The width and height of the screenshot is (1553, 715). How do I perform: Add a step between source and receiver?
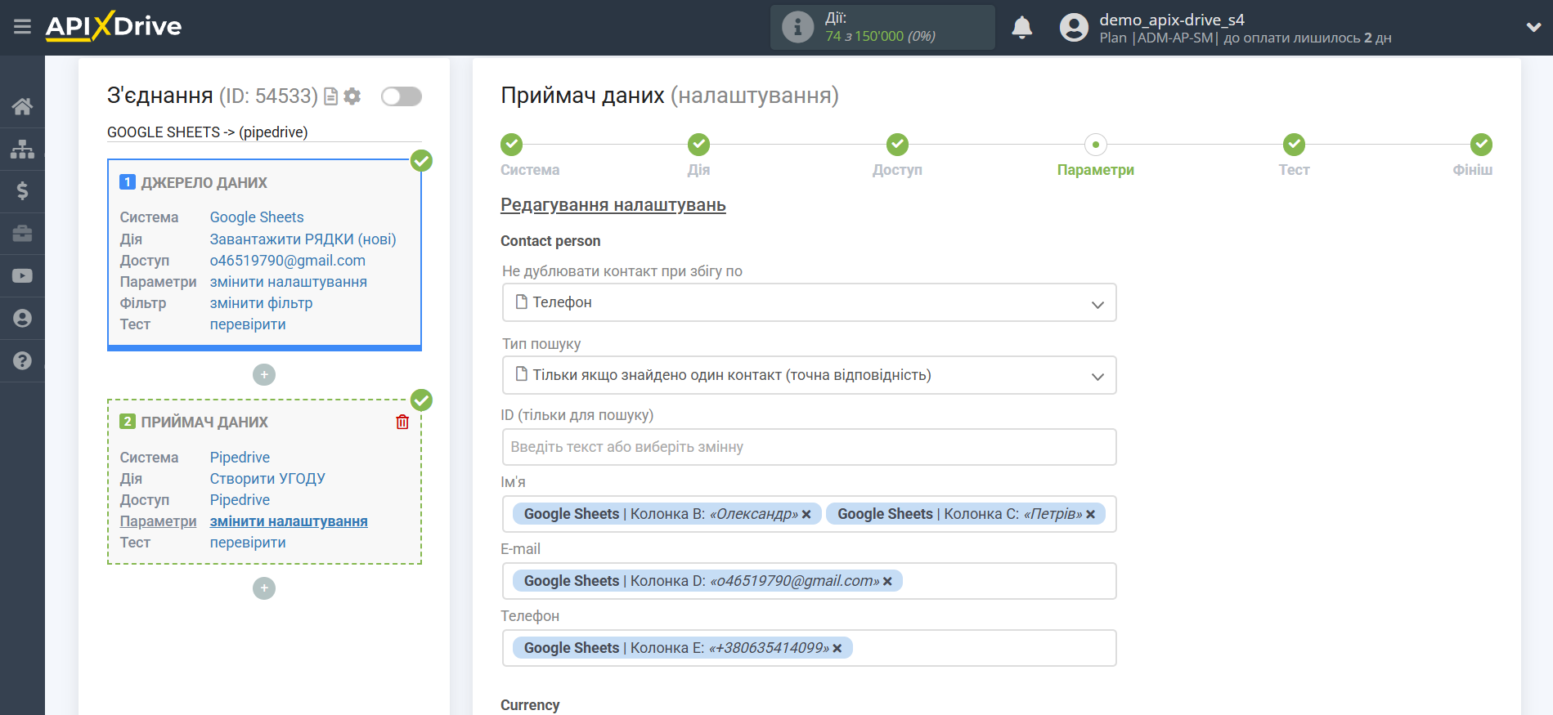pos(264,375)
